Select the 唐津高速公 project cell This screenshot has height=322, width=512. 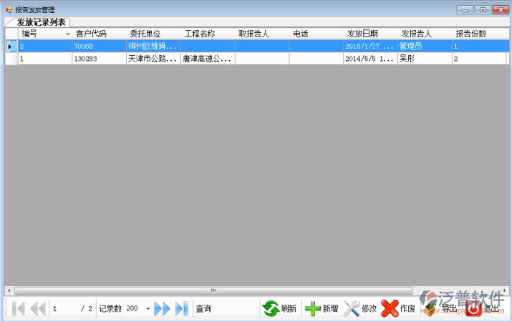pyautogui.click(x=208, y=59)
